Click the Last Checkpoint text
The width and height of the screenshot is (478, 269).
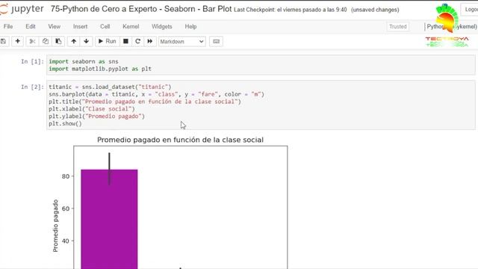point(291,10)
